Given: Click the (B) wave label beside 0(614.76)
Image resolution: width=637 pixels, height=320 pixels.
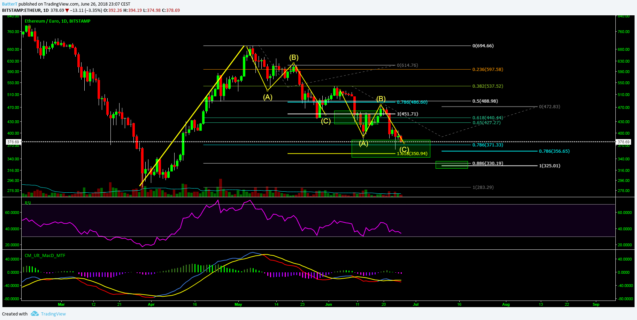Looking at the screenshot, I should [x=293, y=57].
